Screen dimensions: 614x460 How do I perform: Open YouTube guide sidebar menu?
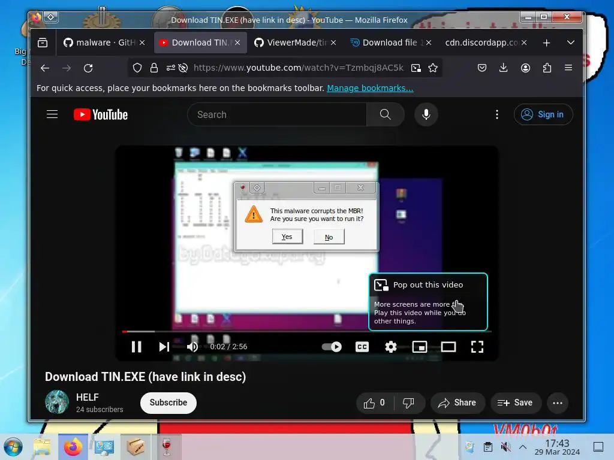click(52, 114)
